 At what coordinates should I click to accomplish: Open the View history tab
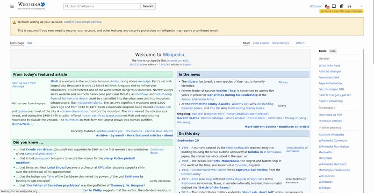pyautogui.click(x=280, y=43)
